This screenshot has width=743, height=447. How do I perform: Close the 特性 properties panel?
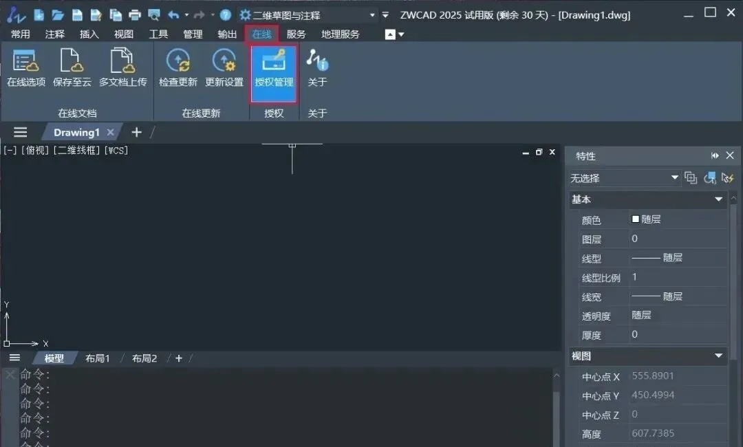730,155
